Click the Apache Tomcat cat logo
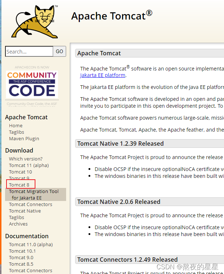Screen dimensions: 224x274 point(35,21)
